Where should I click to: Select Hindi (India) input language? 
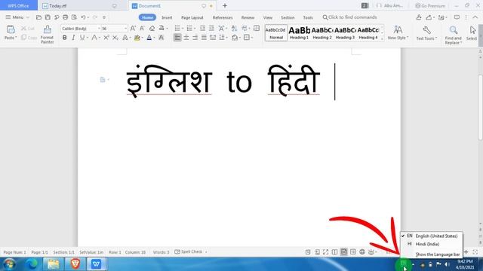tap(431, 244)
